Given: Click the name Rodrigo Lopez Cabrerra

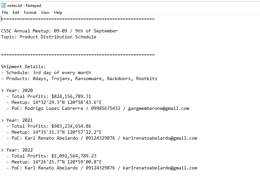Looking at the screenshot, I should point(54,109).
